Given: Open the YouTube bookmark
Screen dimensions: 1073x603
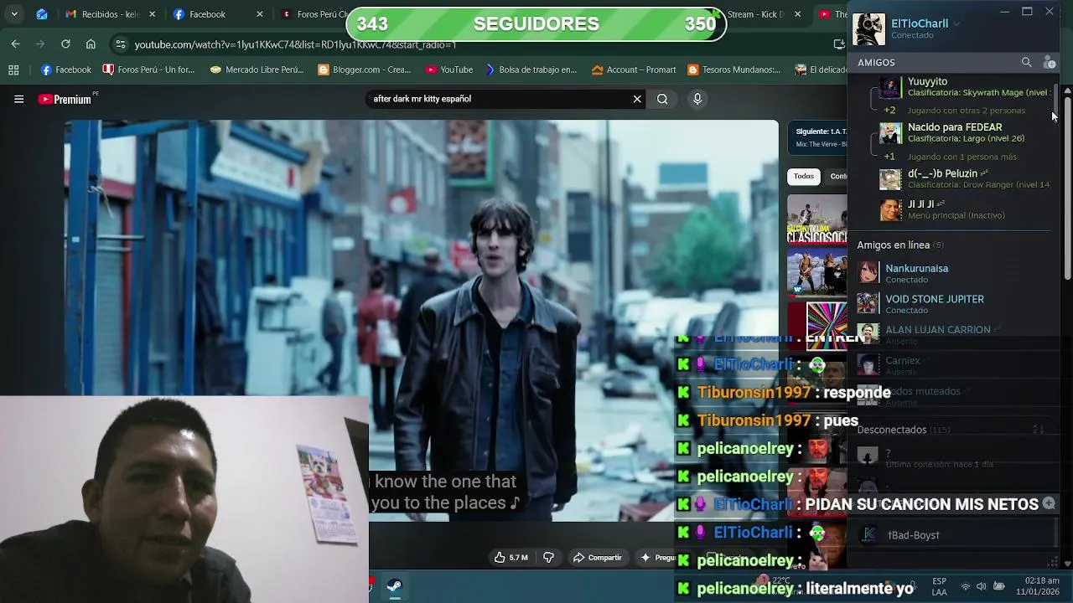Looking at the screenshot, I should (449, 70).
